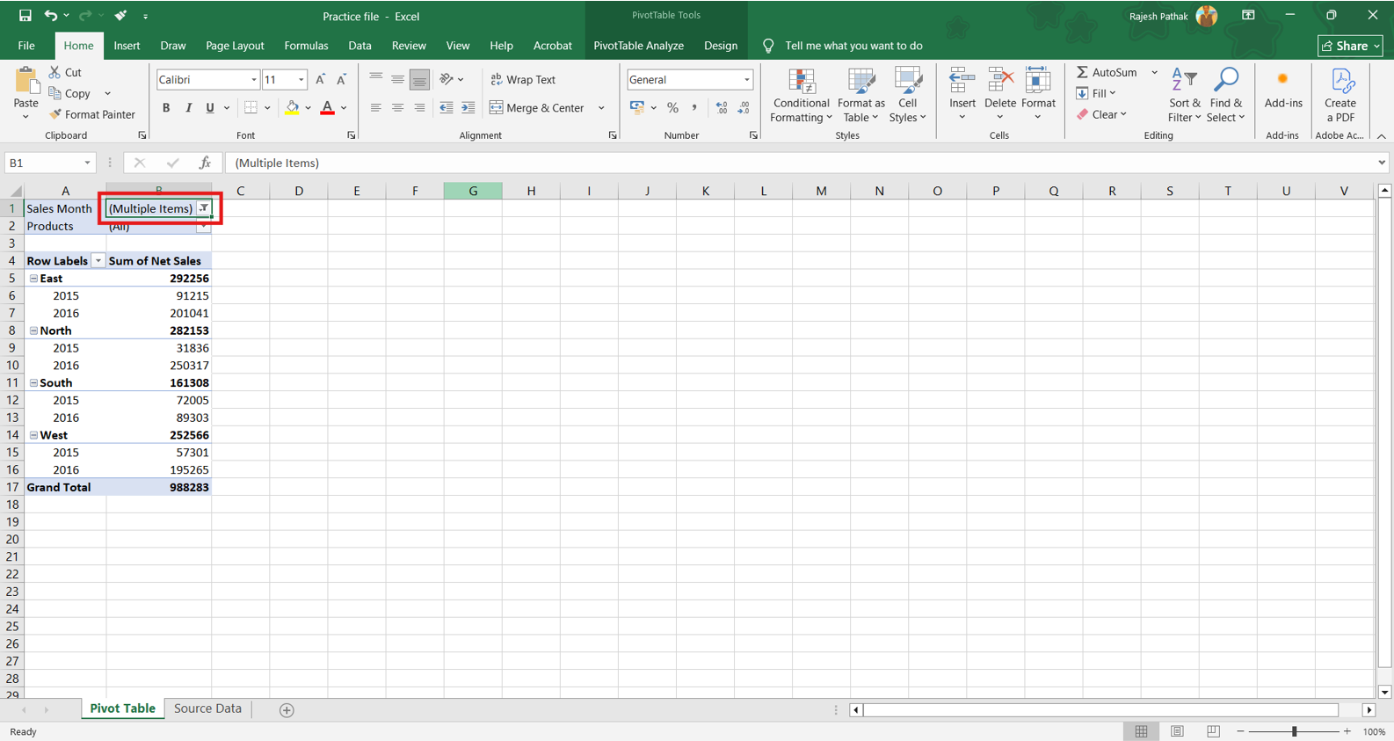This screenshot has width=1394, height=741.
Task: Collapse the East region group
Action: click(33, 279)
